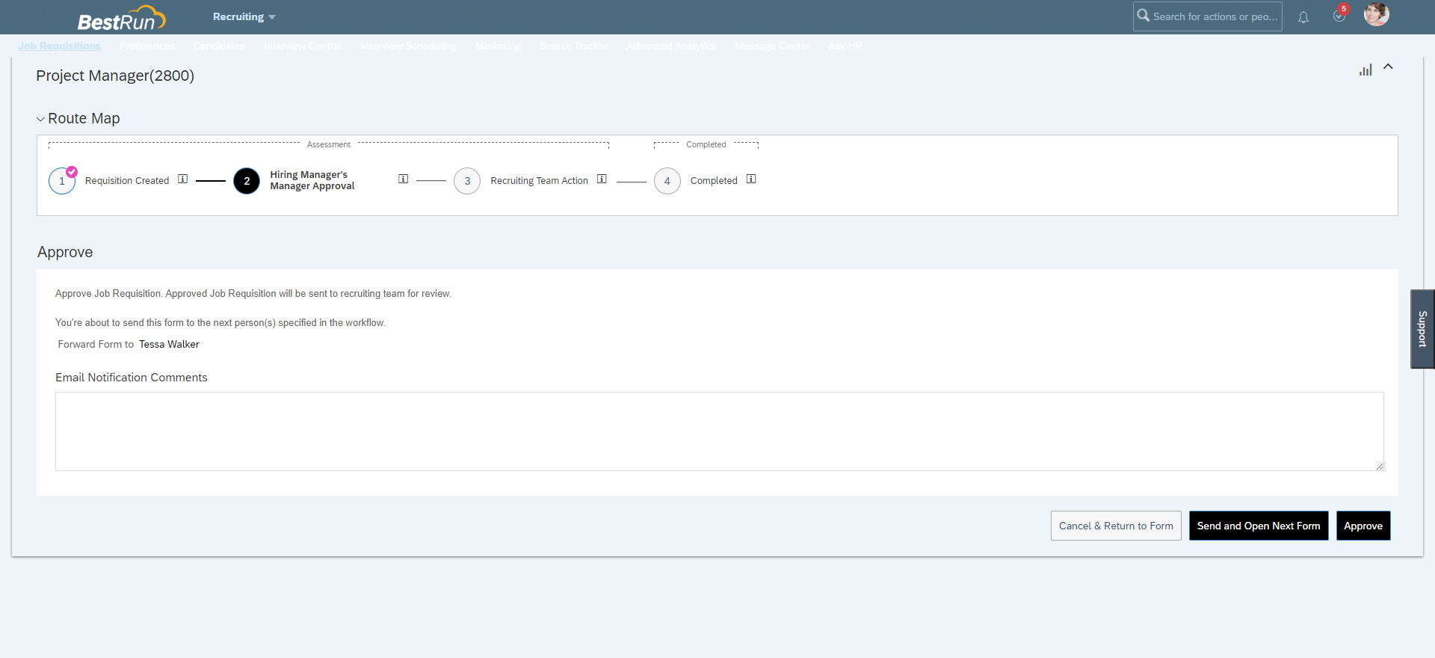Click step 2 Hiring Manager's Manager Approval circle
This screenshot has height=658, width=1435.
247,181
